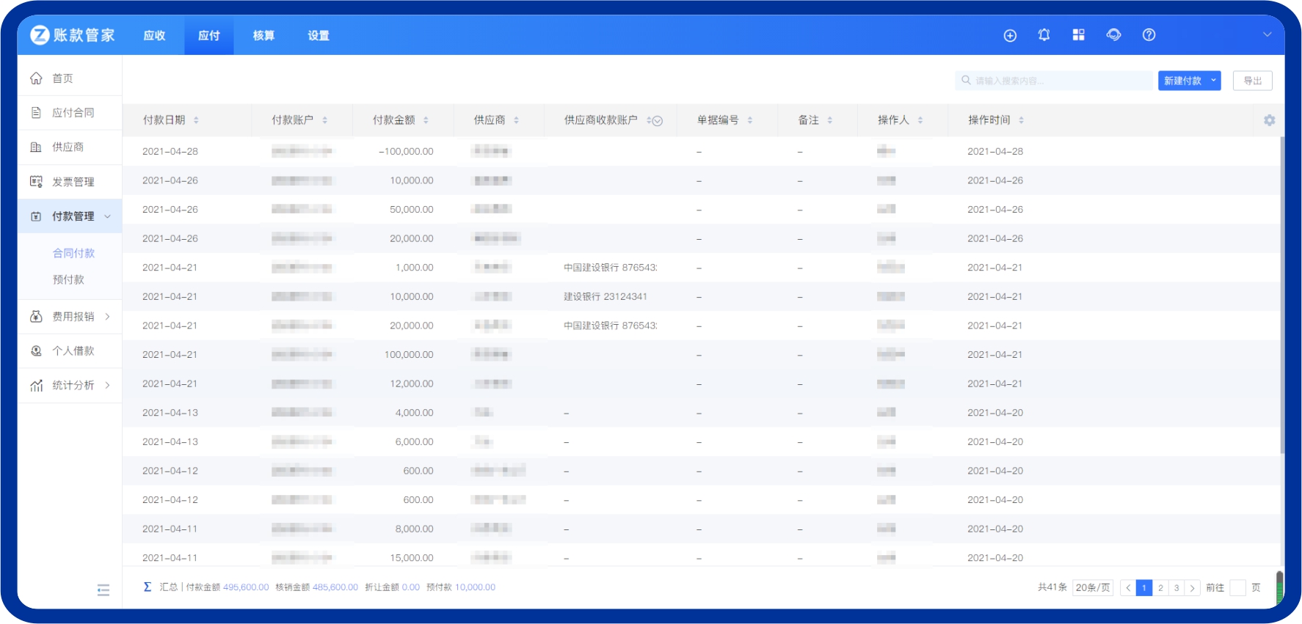Click the plus add icon in header

click(1010, 35)
